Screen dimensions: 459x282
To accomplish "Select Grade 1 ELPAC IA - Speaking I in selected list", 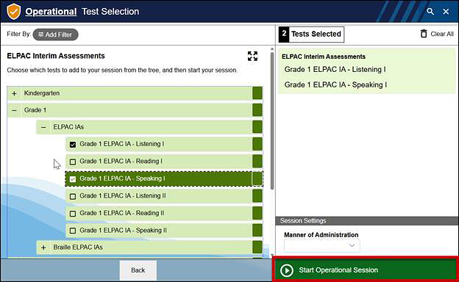I will coord(335,84).
